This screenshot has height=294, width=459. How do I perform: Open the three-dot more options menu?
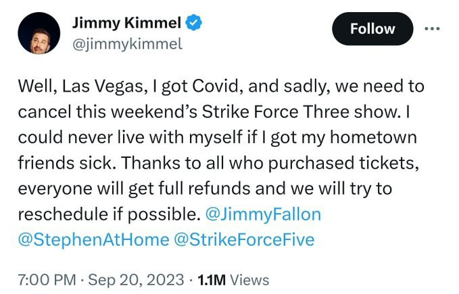431,29
